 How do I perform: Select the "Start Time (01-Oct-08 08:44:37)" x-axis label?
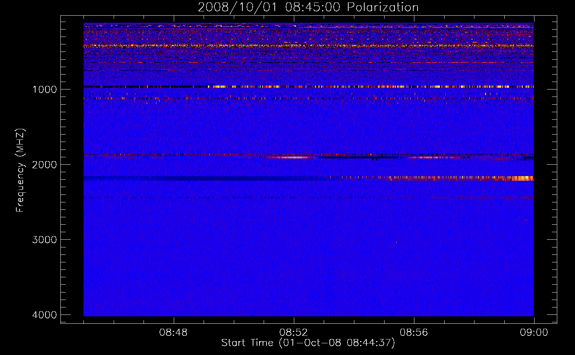click(308, 343)
